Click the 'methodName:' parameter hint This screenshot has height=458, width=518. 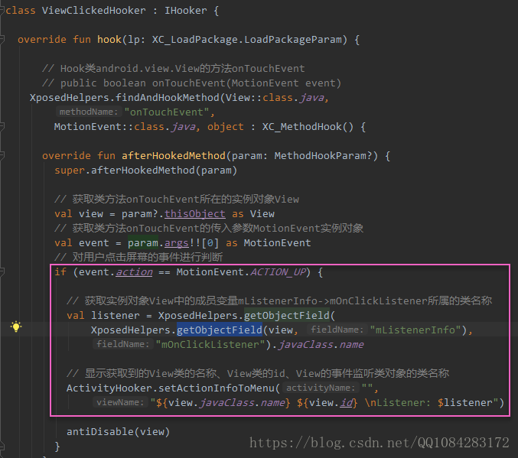point(89,112)
